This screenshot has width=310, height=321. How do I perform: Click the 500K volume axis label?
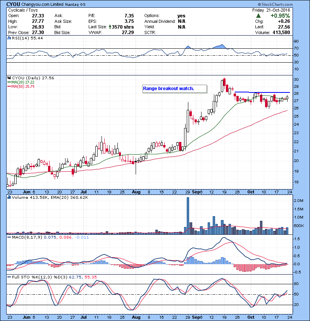299,226
